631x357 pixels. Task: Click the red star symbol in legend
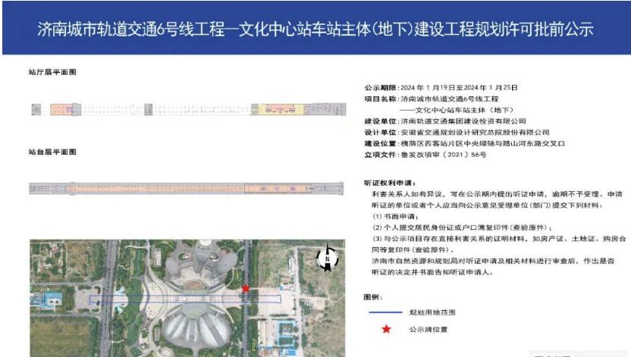(387, 329)
